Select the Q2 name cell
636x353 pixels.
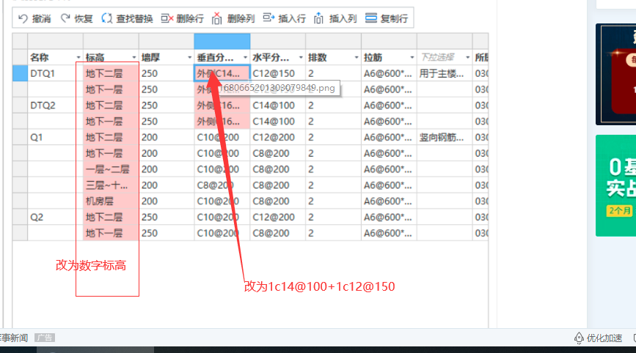pos(55,218)
